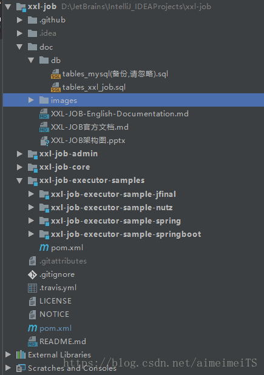The width and height of the screenshot is (264, 375).
Task: Expand the xxl-job-executor-sample-springboot arrow
Action: (x=31, y=234)
